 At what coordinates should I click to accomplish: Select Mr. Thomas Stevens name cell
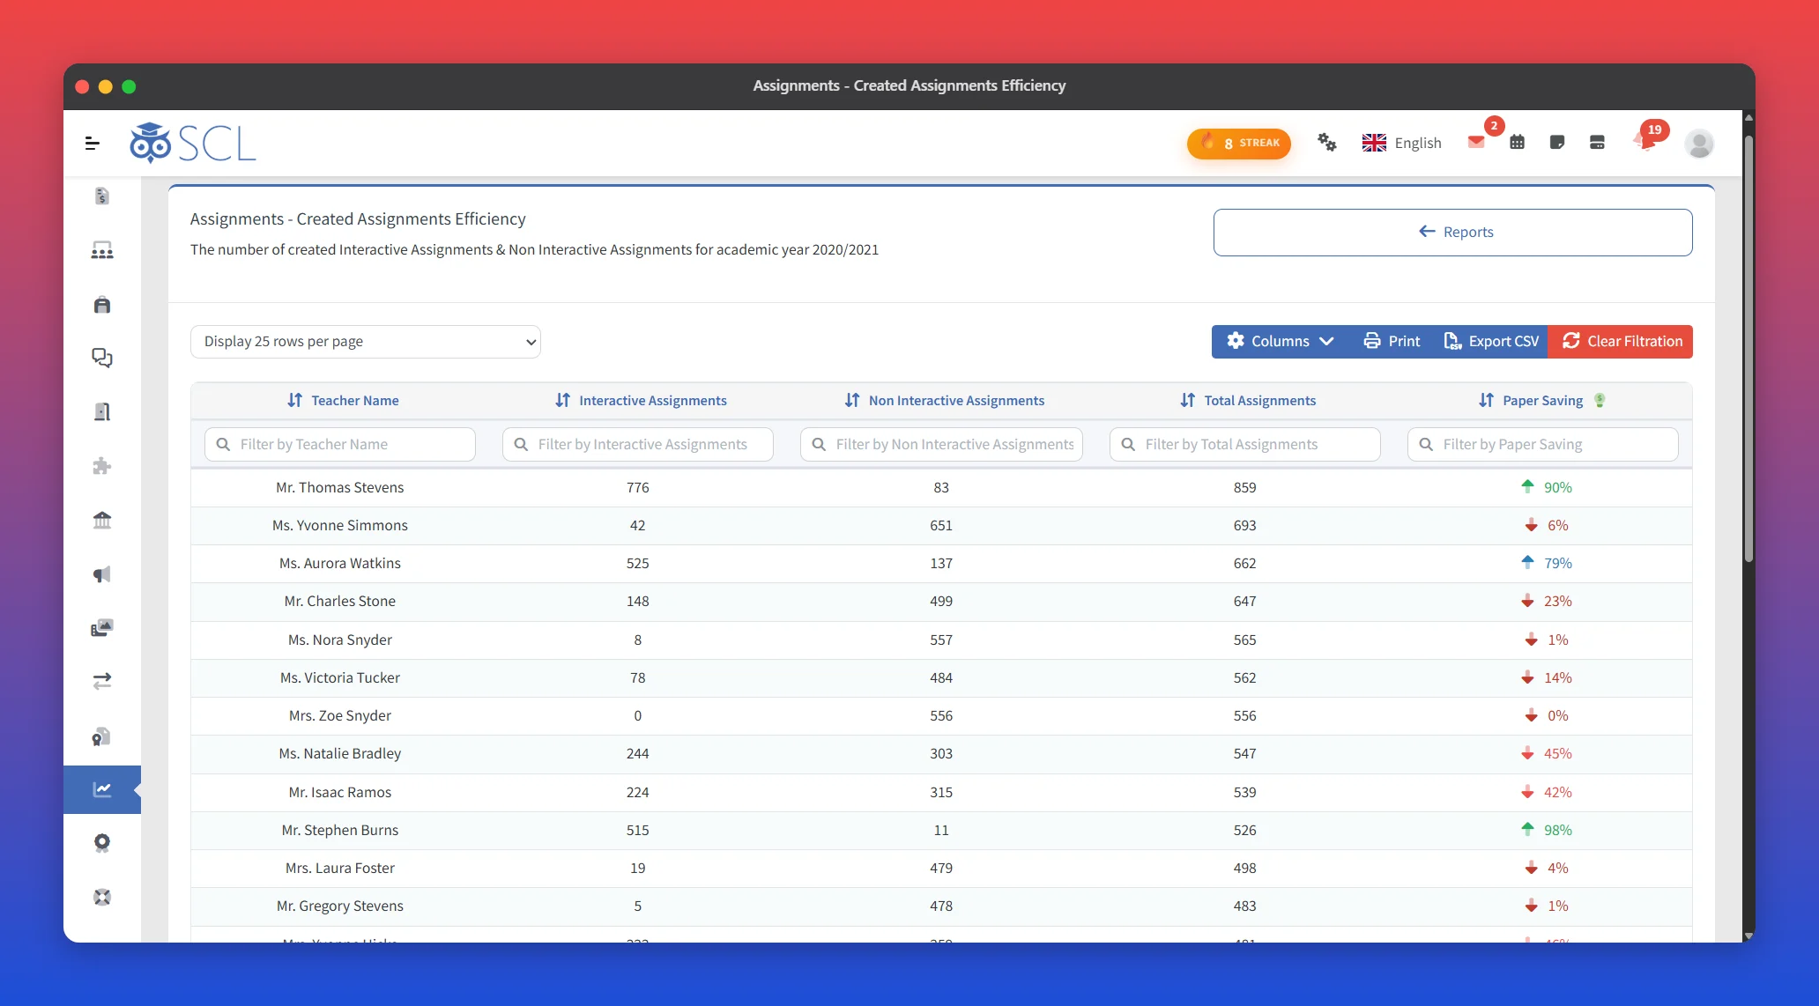(x=340, y=488)
